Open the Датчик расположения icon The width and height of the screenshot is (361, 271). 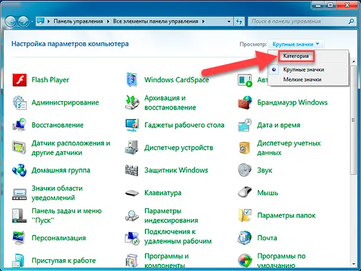coord(20,147)
